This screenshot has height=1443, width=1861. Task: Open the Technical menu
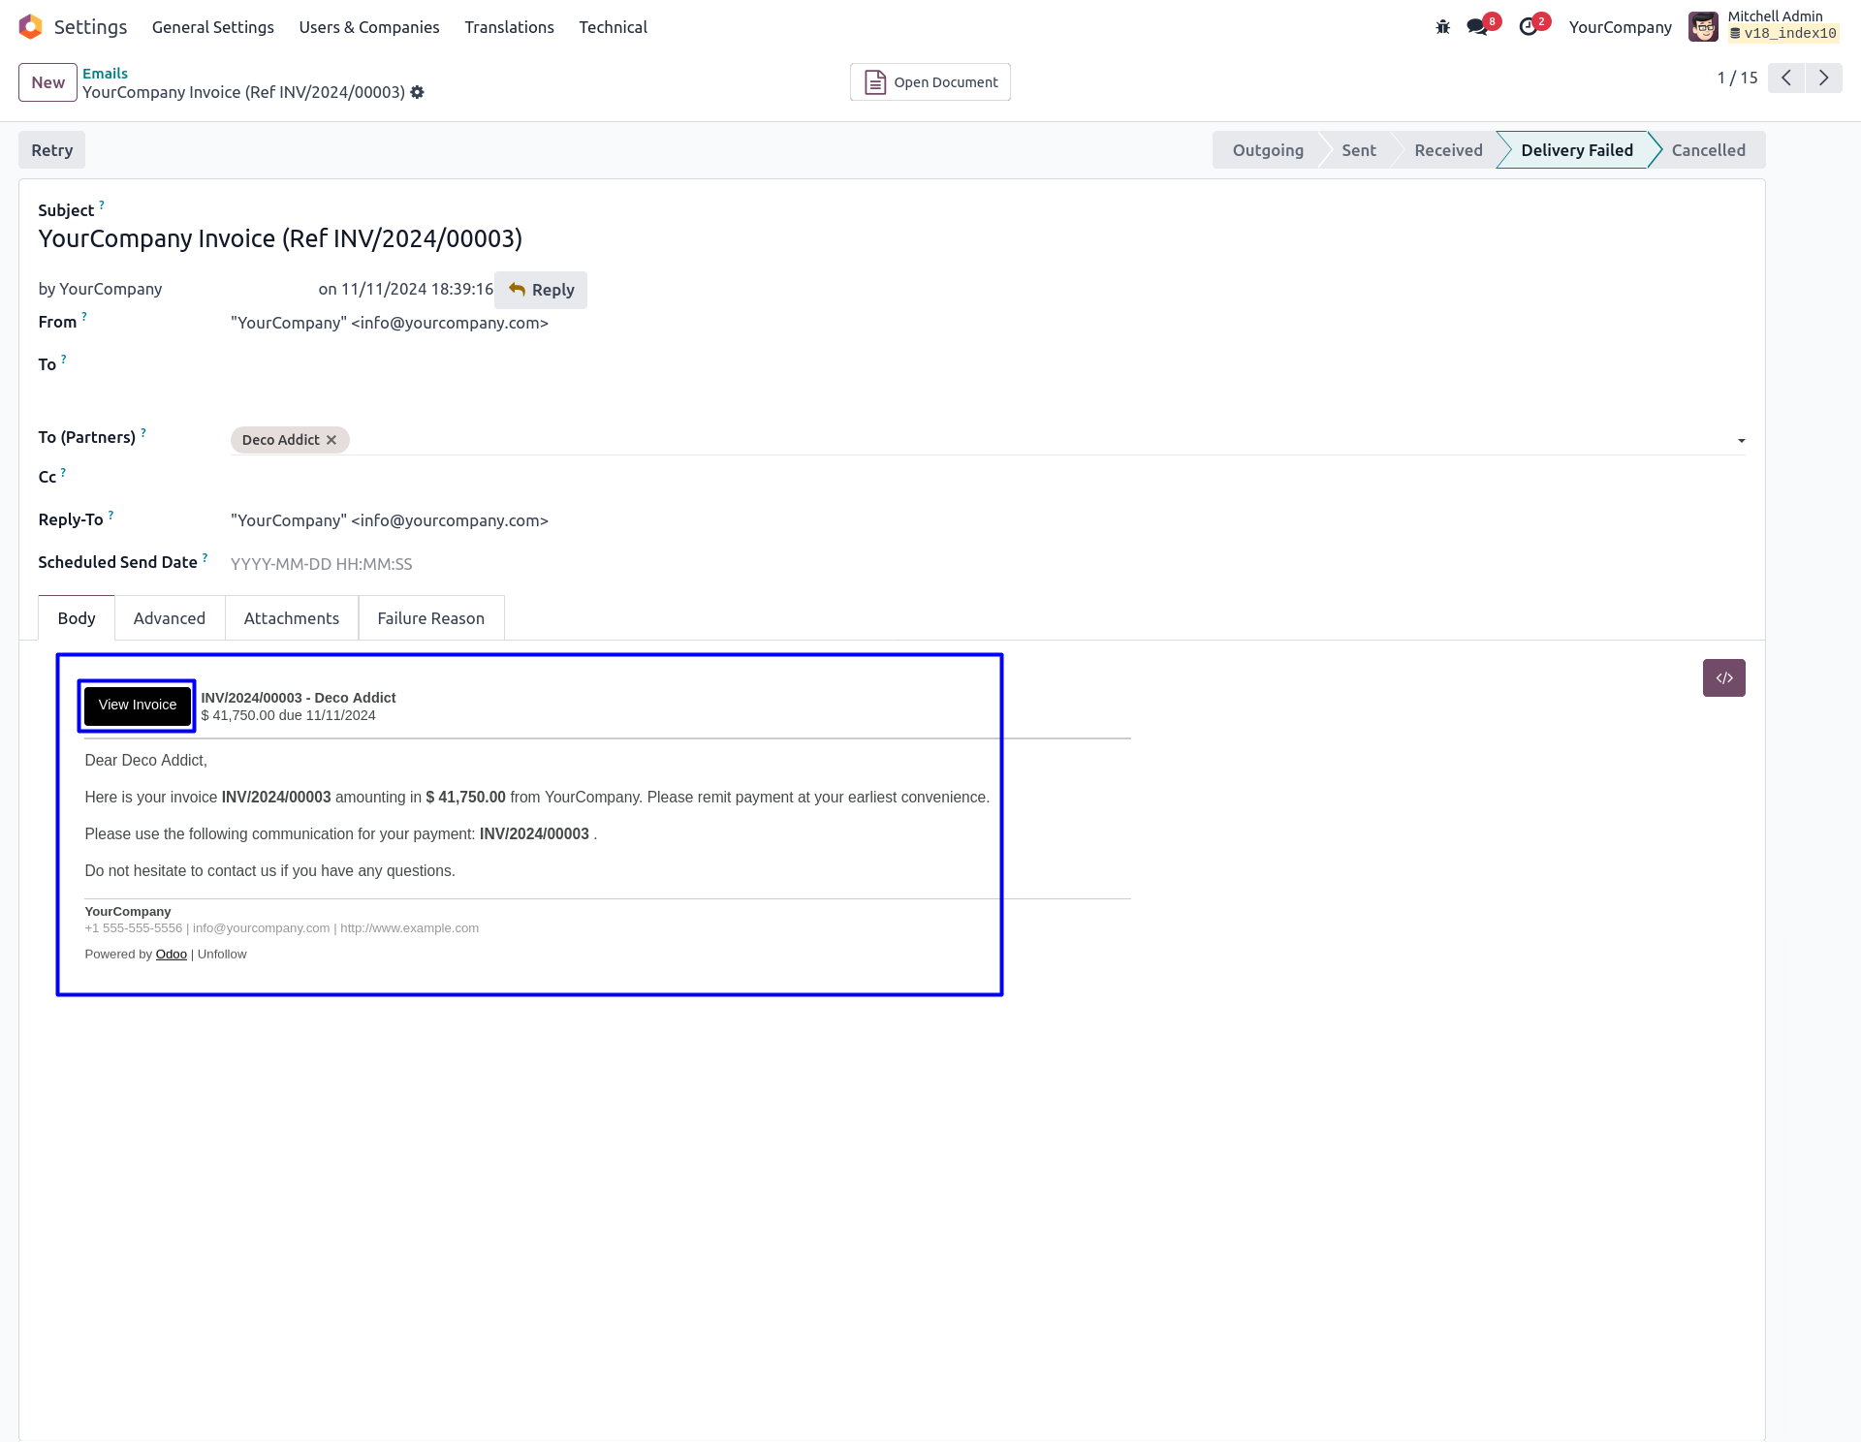point(613,27)
